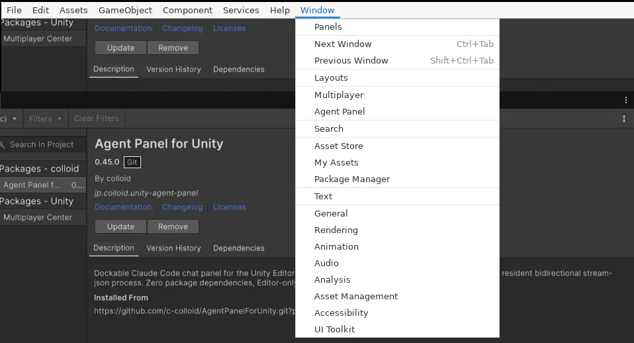Switch to Version History tab above the package description
Screen dimensions: 634x343
click(x=173, y=248)
